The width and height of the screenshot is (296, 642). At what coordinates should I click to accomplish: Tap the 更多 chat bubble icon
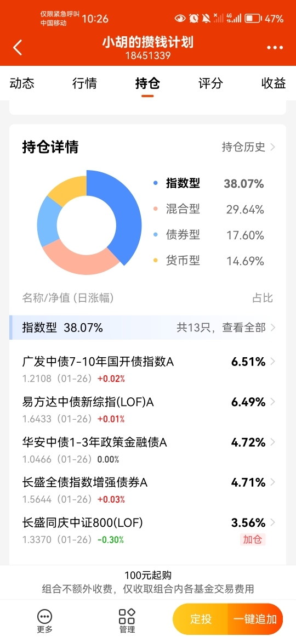(x=44, y=616)
